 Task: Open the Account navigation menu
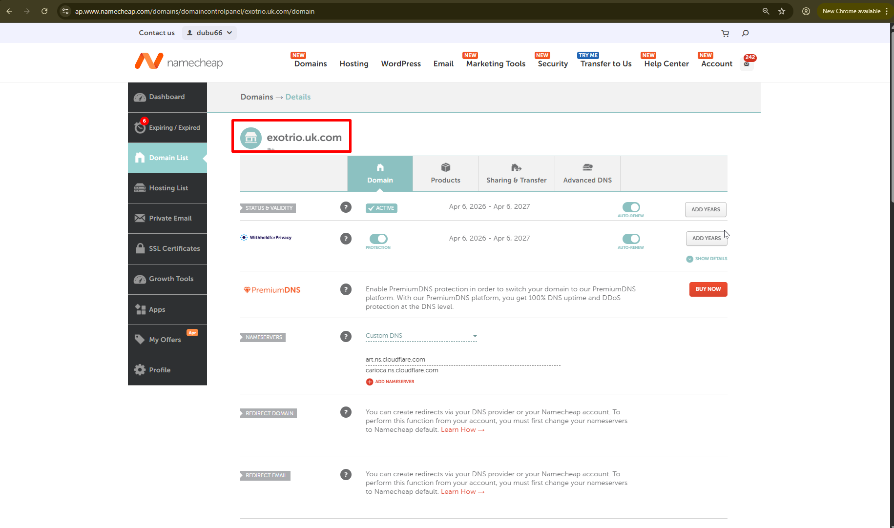(x=717, y=64)
